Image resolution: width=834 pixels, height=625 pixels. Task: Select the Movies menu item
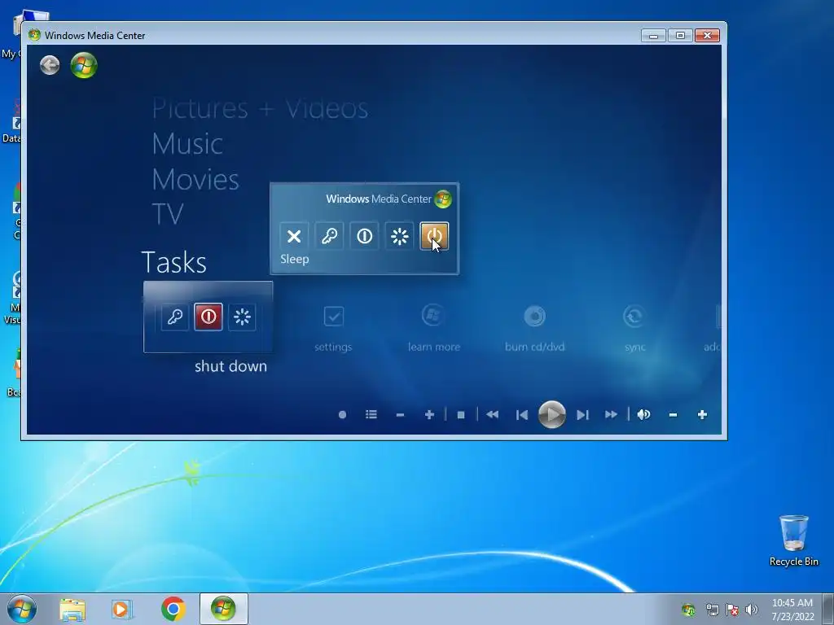tap(195, 180)
